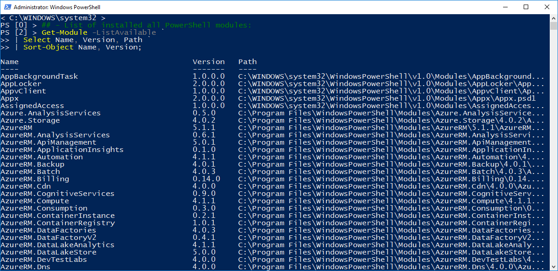Click version 0.9.0 of AzureRM.CognitiveServices

(204, 194)
